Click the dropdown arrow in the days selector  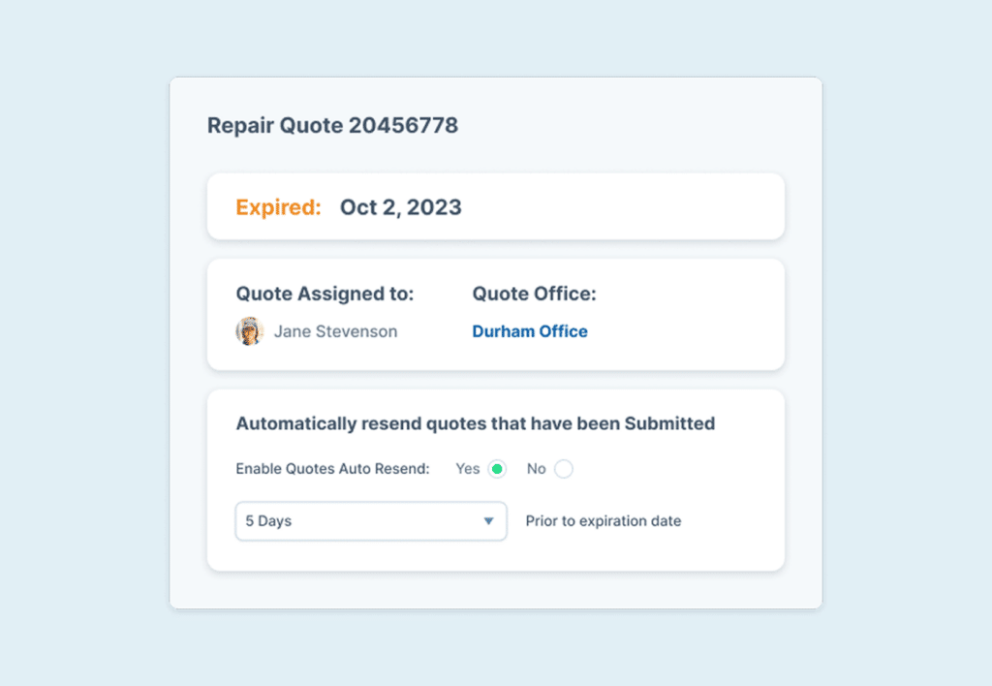tap(488, 521)
